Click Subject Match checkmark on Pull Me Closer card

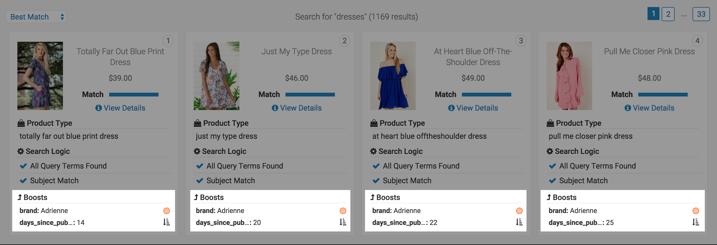552,181
